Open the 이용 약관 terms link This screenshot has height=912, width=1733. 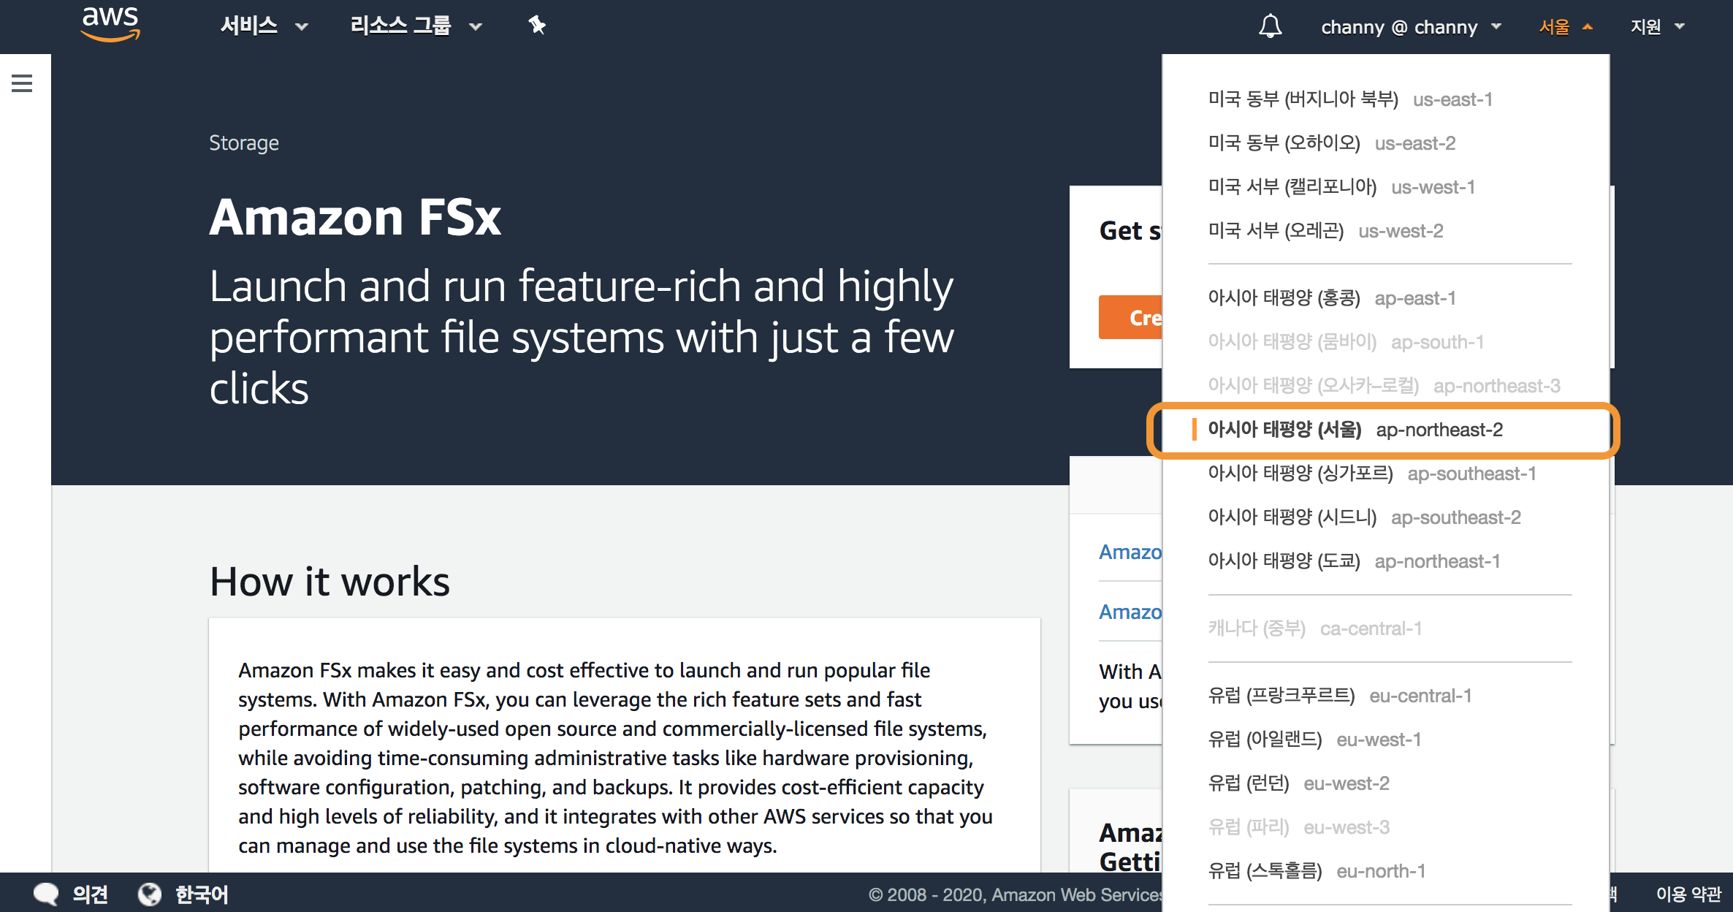coord(1688,894)
